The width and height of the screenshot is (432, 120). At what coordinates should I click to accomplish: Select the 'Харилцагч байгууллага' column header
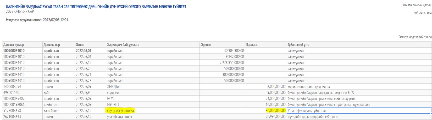tap(123, 45)
